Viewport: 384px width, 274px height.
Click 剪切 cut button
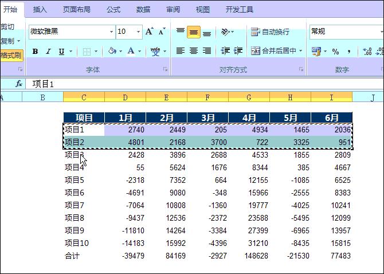[x=7, y=27]
